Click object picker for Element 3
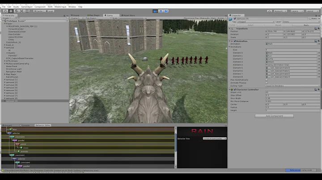The image size is (322, 180). pyautogui.click(x=319, y=62)
